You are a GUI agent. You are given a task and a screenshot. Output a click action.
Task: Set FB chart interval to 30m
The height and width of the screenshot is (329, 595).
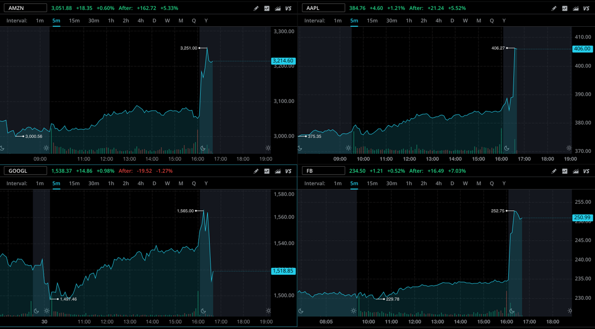pos(392,184)
